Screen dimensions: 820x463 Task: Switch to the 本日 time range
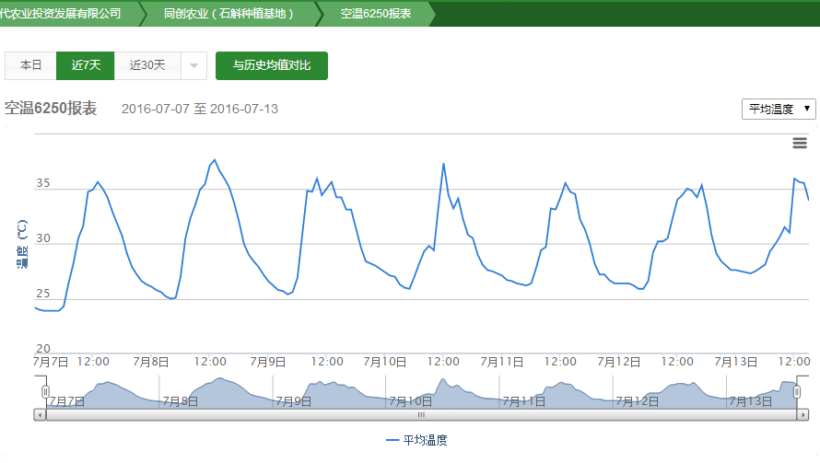(31, 65)
